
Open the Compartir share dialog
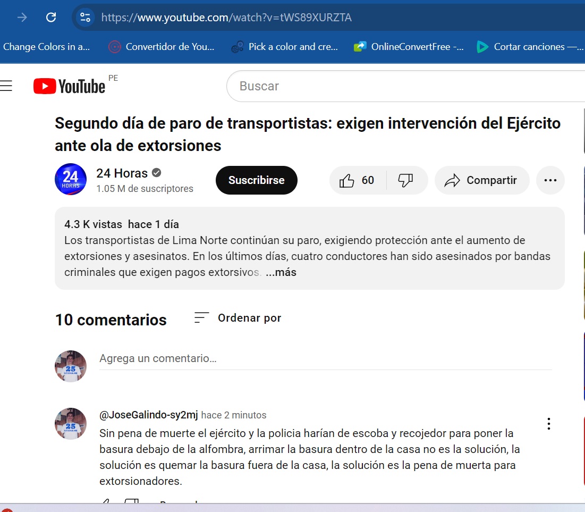481,180
